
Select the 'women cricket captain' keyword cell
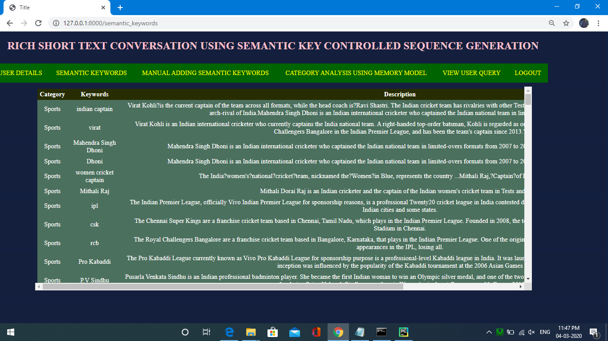pyautogui.click(x=94, y=176)
